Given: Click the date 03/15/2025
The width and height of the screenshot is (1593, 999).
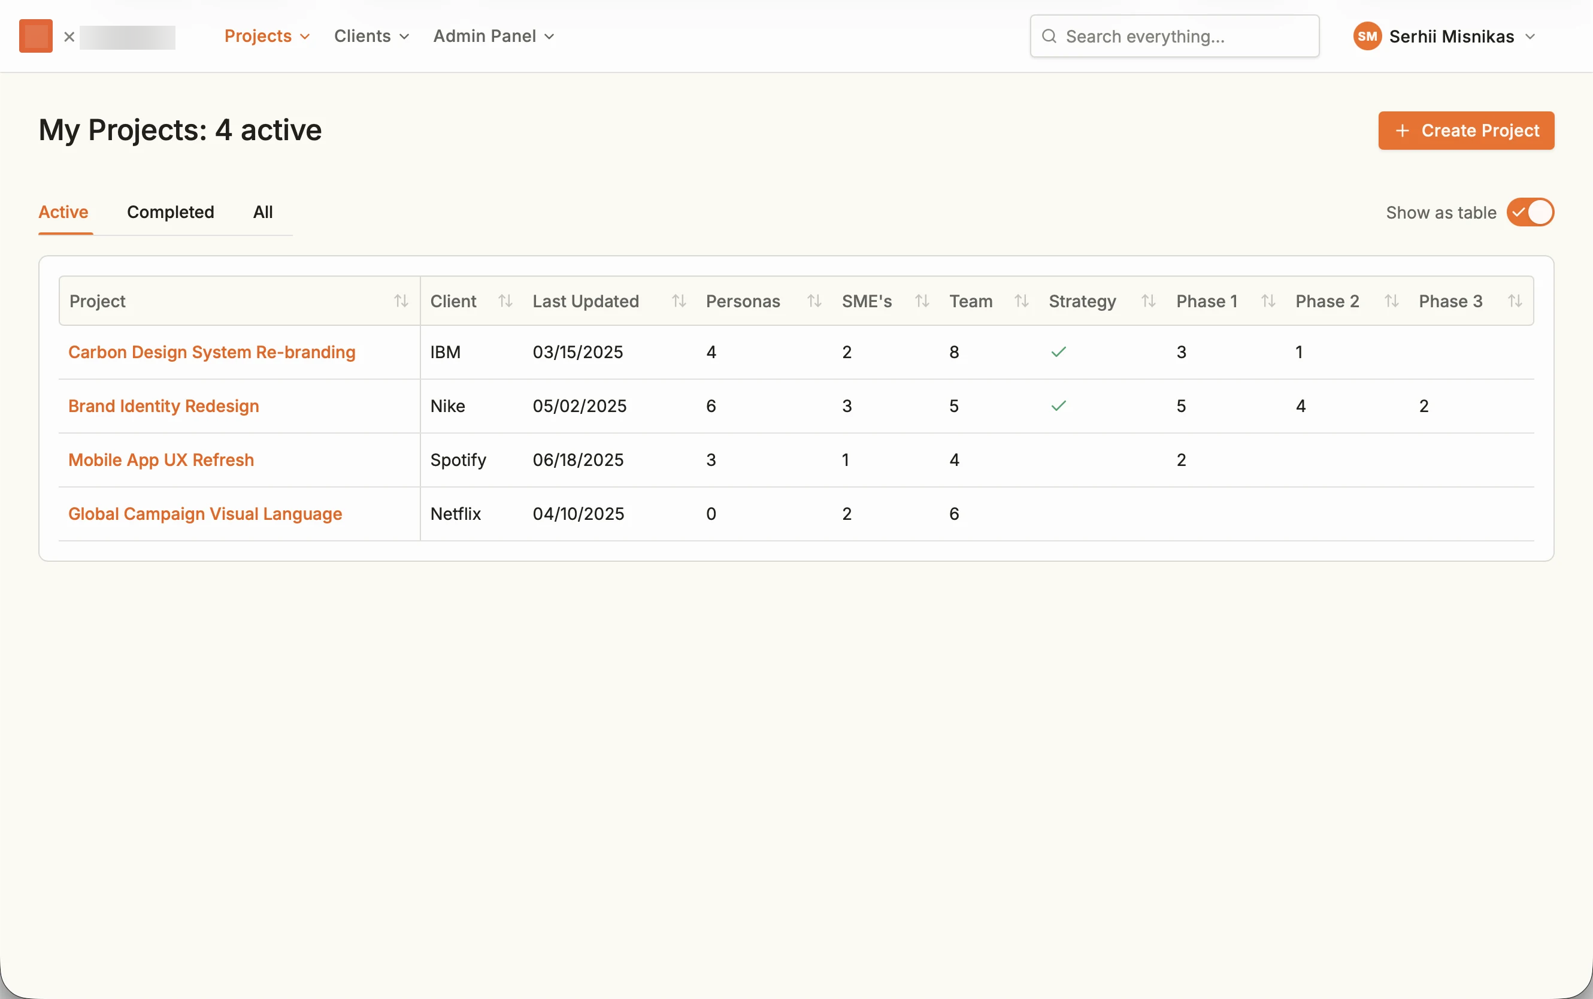Looking at the screenshot, I should (x=578, y=352).
